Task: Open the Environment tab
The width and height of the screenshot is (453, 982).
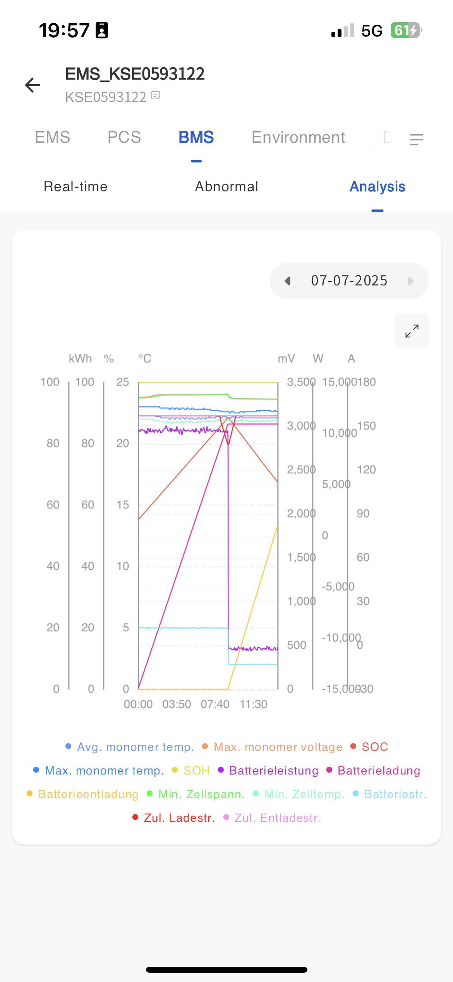Action: pos(298,137)
